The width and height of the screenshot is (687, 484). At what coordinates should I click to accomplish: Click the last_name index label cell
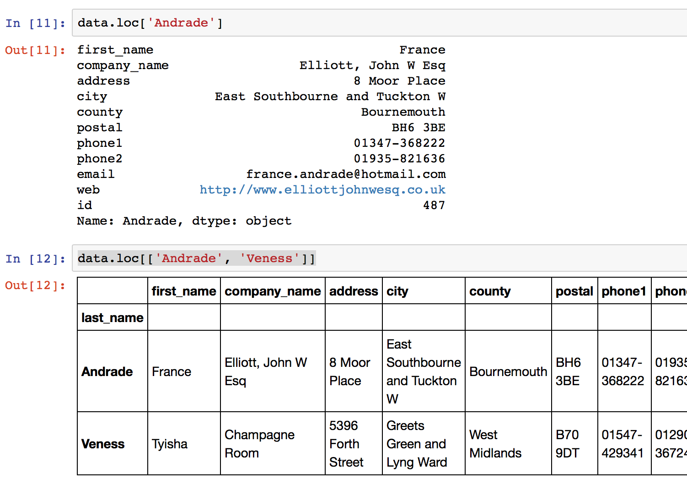112,317
